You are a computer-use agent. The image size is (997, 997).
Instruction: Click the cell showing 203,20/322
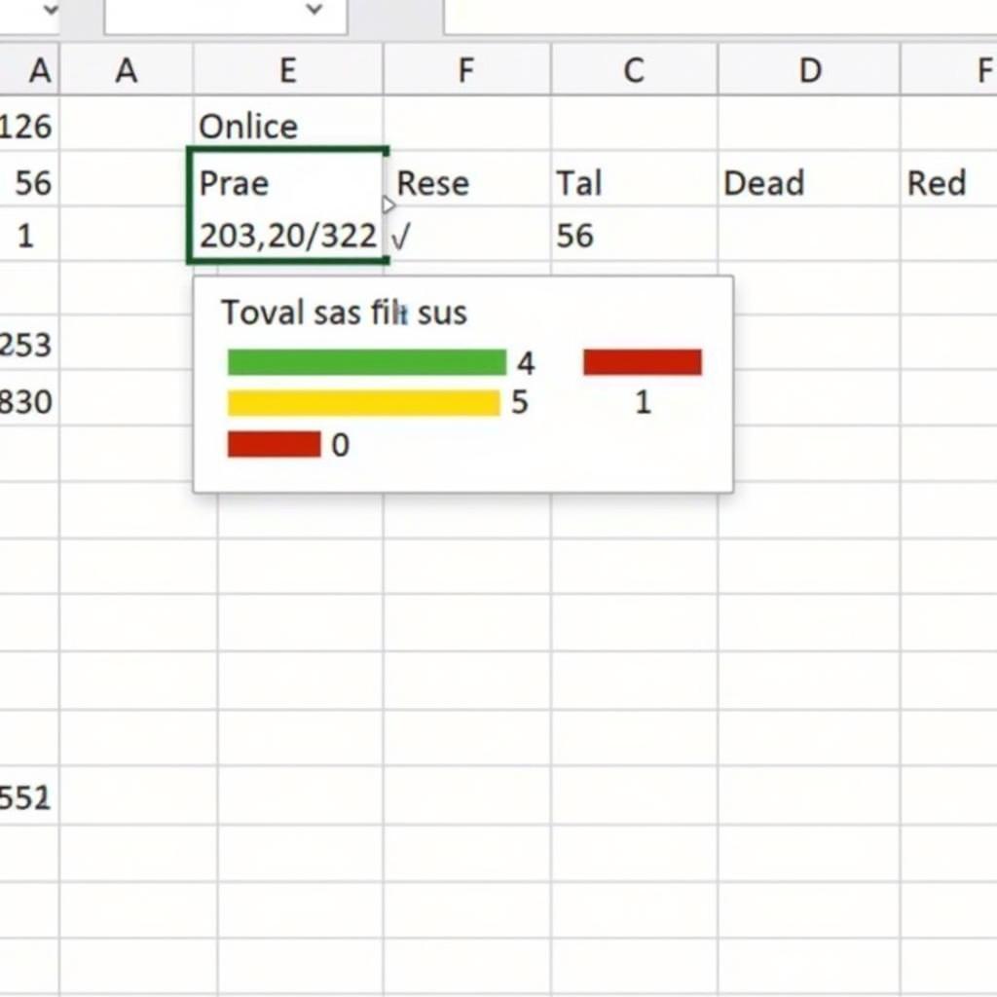pyautogui.click(x=287, y=236)
